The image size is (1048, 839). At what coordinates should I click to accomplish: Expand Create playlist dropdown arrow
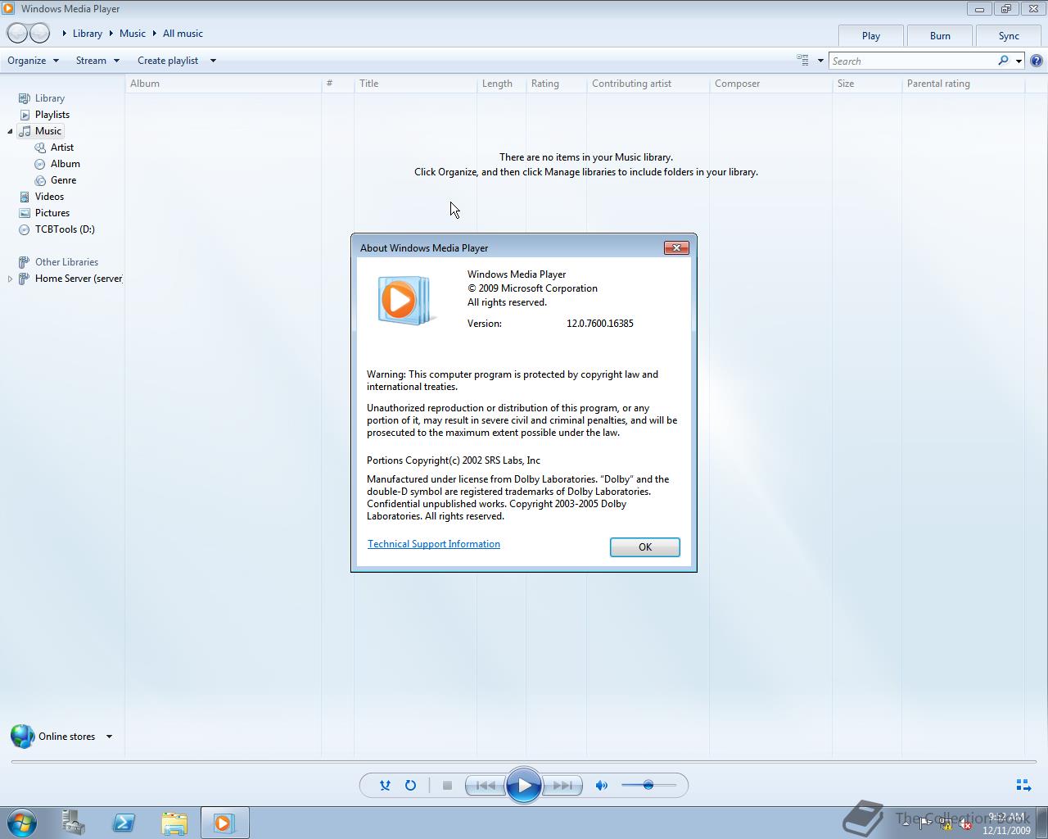click(213, 61)
